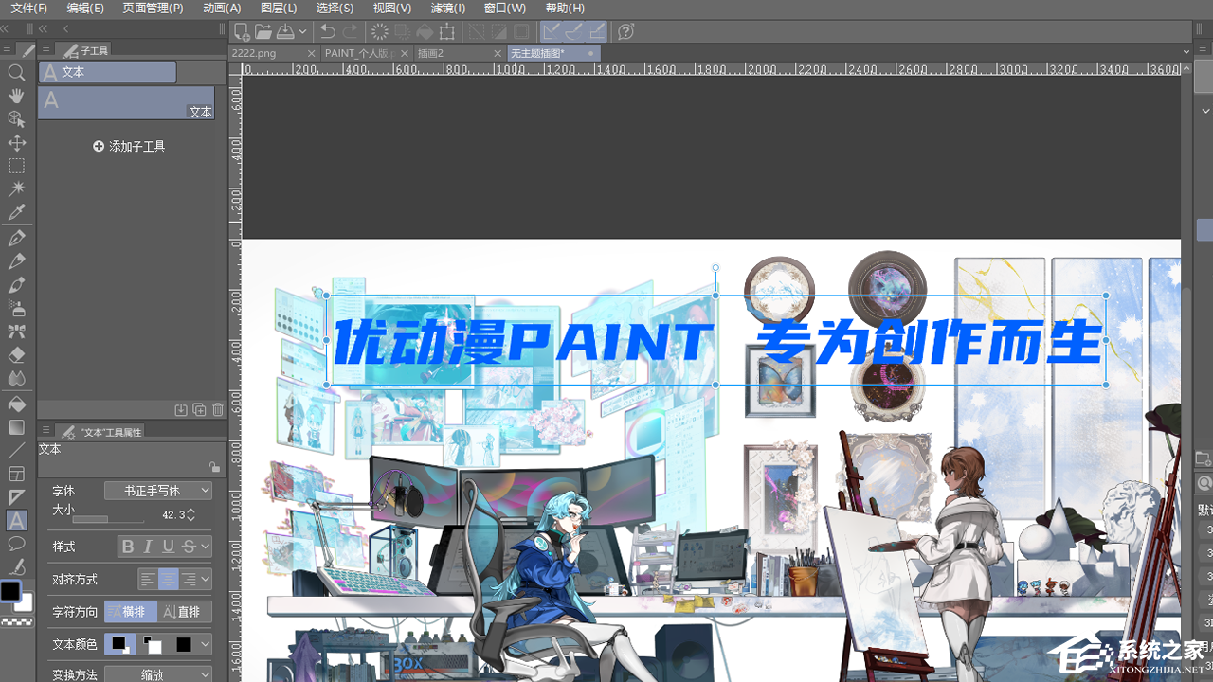The width and height of the screenshot is (1213, 682).
Task: Open the 滤镜 menu
Action: pyautogui.click(x=447, y=8)
